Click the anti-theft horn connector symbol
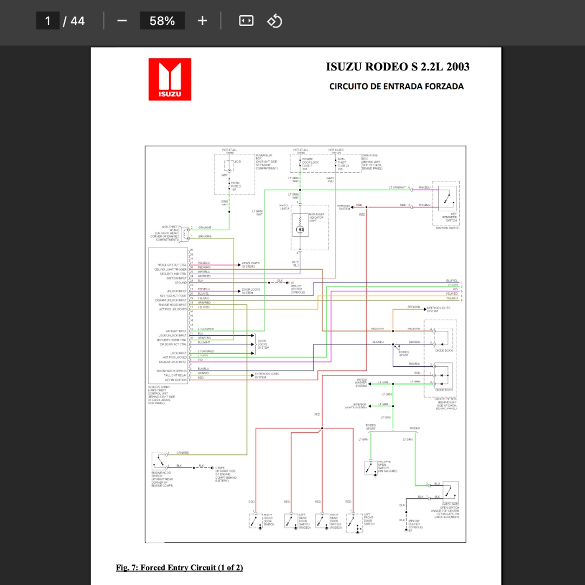Viewport: 585px width, 585px height. [x=184, y=234]
